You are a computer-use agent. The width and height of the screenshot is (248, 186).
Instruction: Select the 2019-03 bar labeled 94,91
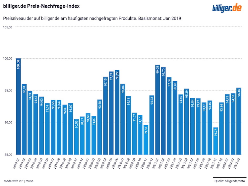(30, 123)
